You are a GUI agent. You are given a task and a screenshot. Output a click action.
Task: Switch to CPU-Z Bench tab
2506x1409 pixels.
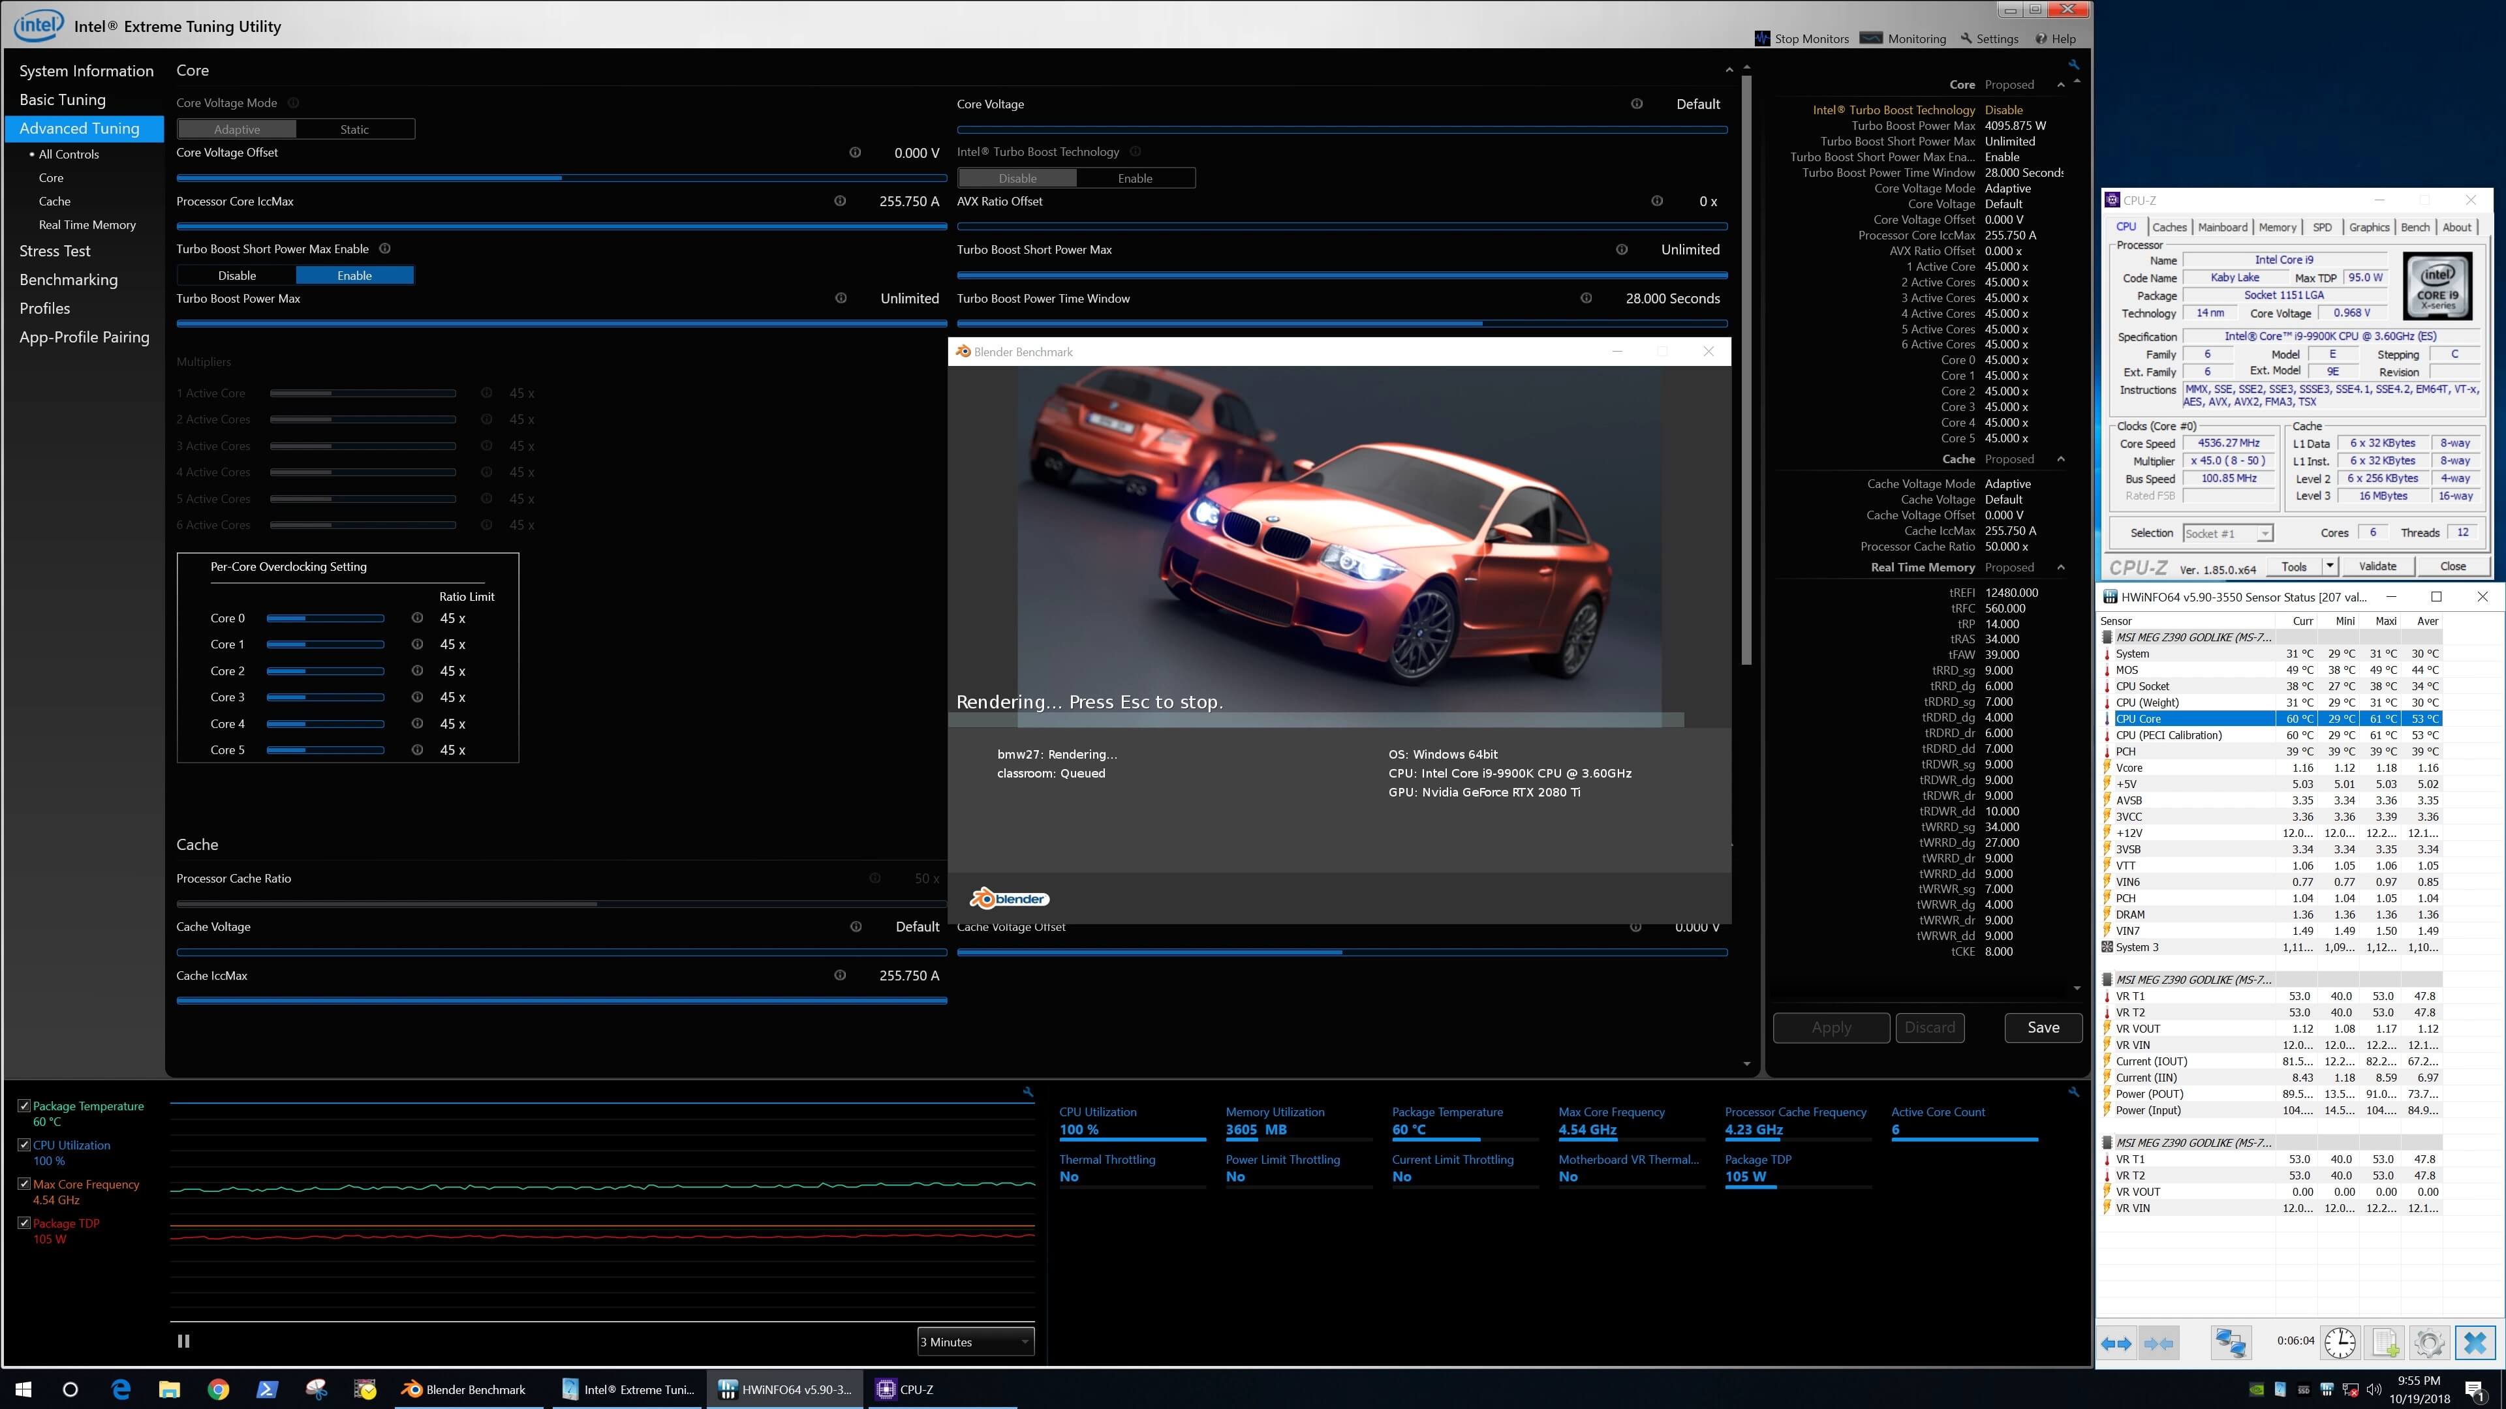tap(2415, 228)
